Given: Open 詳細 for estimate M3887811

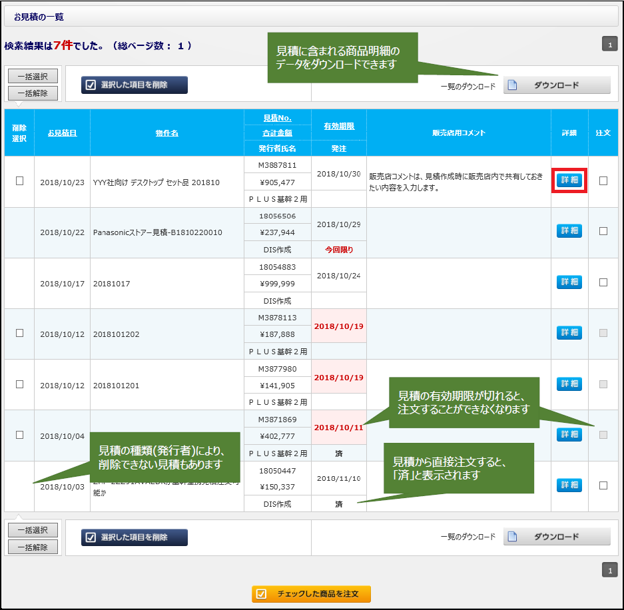Looking at the screenshot, I should 569,180.
